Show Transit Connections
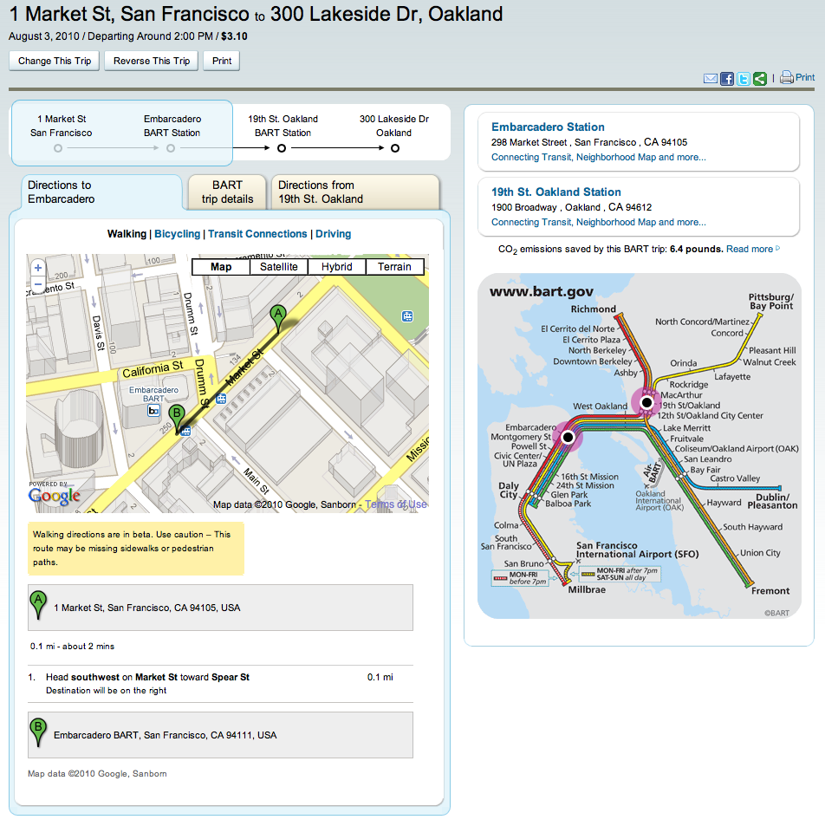825x826 pixels. click(x=257, y=234)
